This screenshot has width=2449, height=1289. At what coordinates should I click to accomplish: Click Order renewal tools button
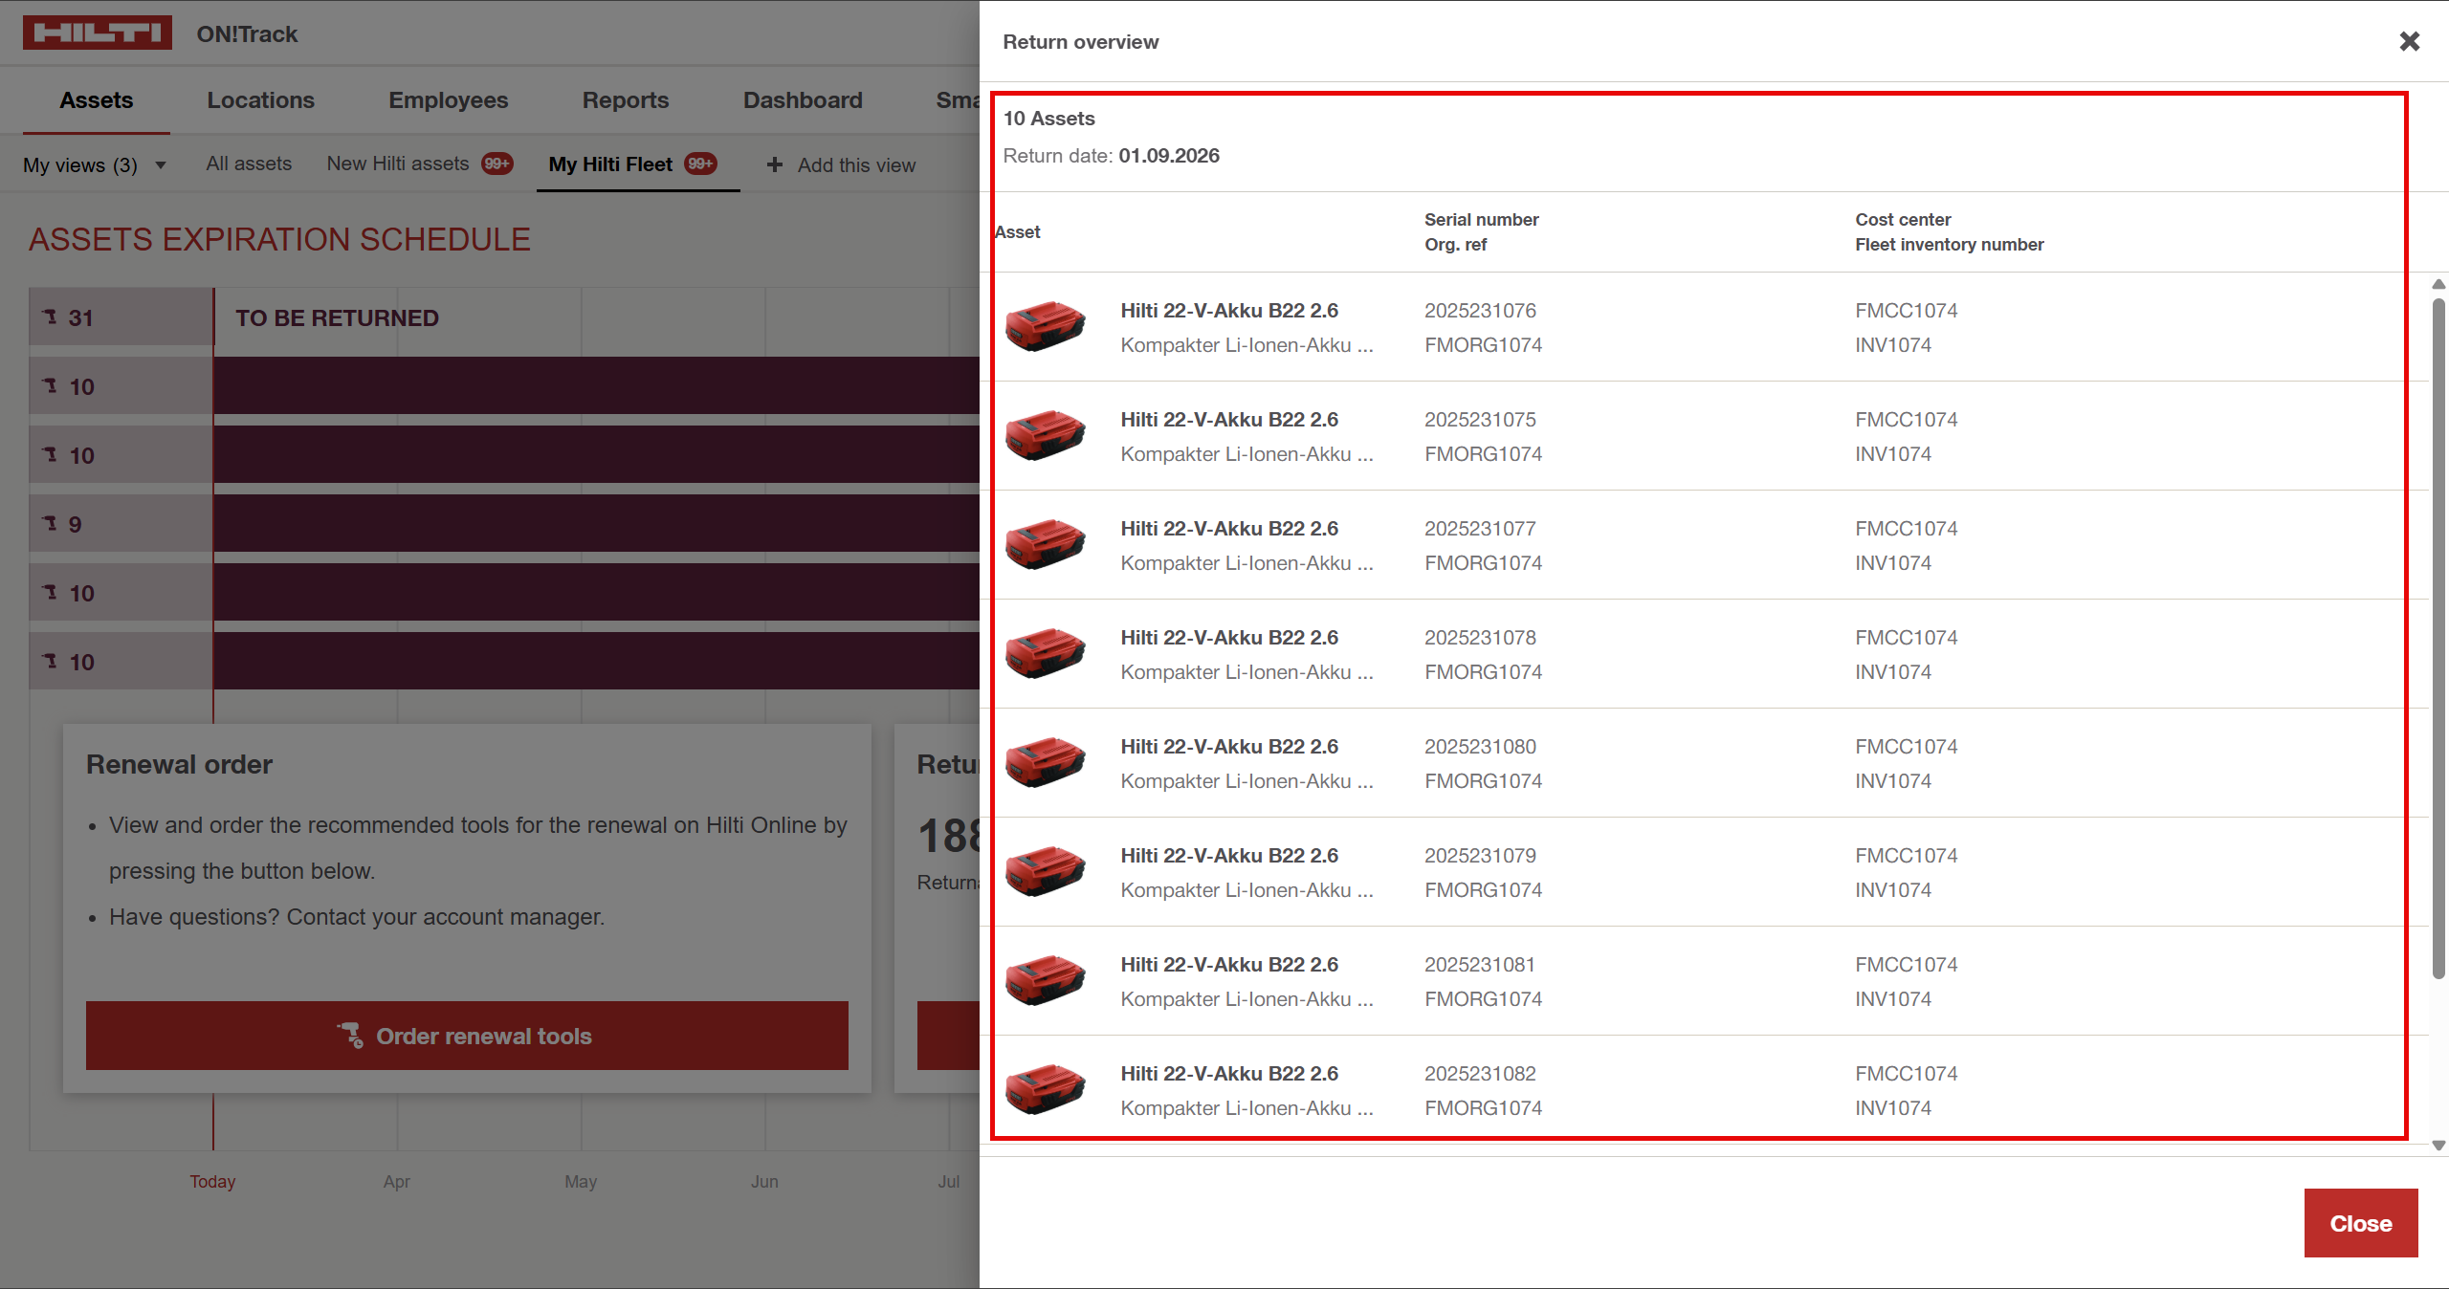[467, 1036]
